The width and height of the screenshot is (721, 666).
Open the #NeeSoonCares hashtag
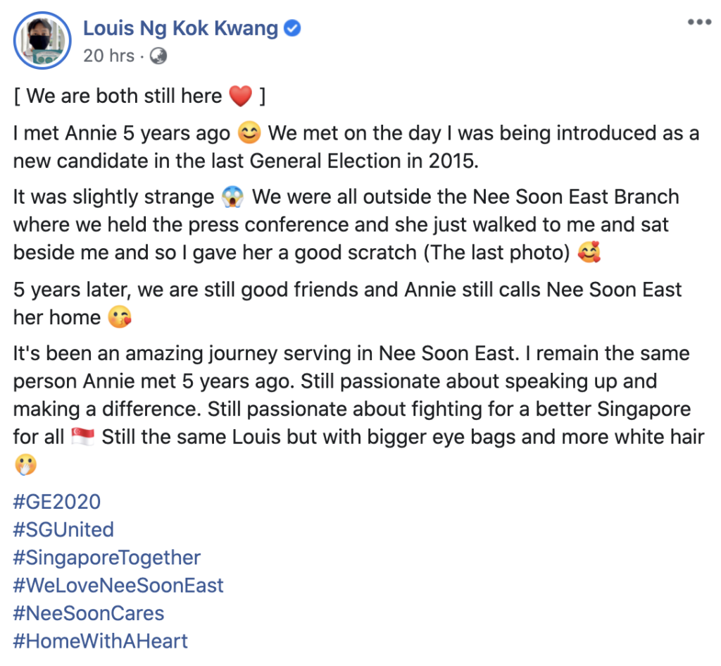[87, 613]
